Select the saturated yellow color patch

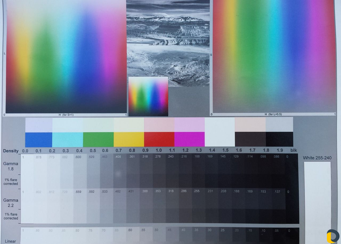point(129,139)
